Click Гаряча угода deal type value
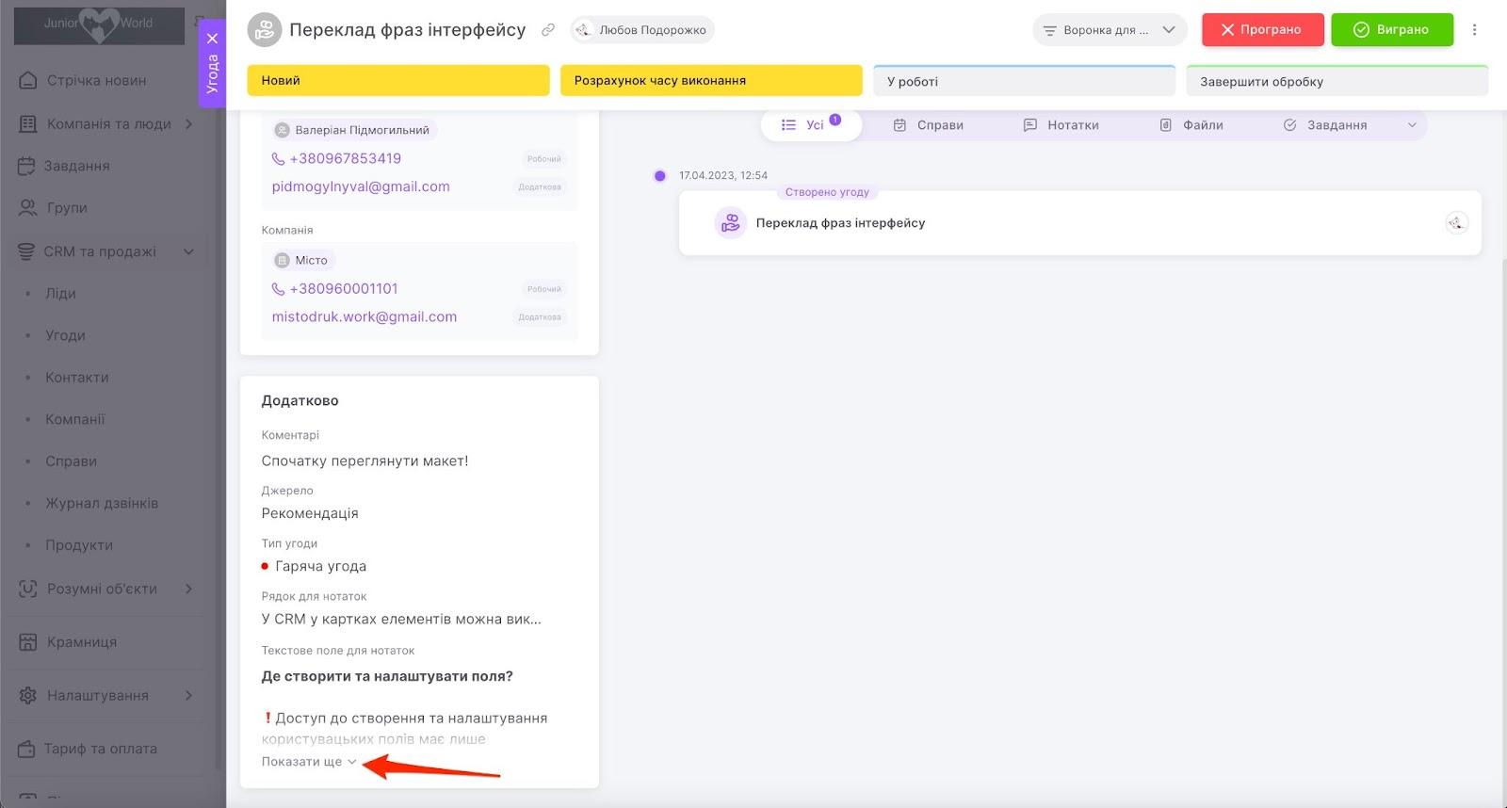This screenshot has height=808, width=1507. (x=320, y=566)
